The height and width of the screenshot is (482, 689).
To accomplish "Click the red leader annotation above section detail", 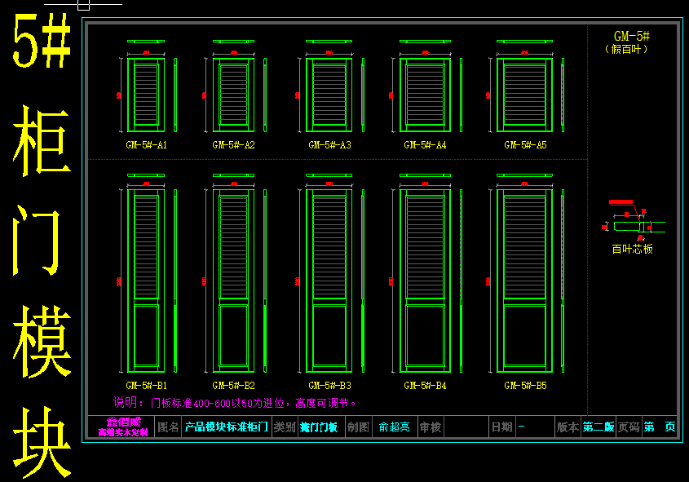I will [620, 201].
